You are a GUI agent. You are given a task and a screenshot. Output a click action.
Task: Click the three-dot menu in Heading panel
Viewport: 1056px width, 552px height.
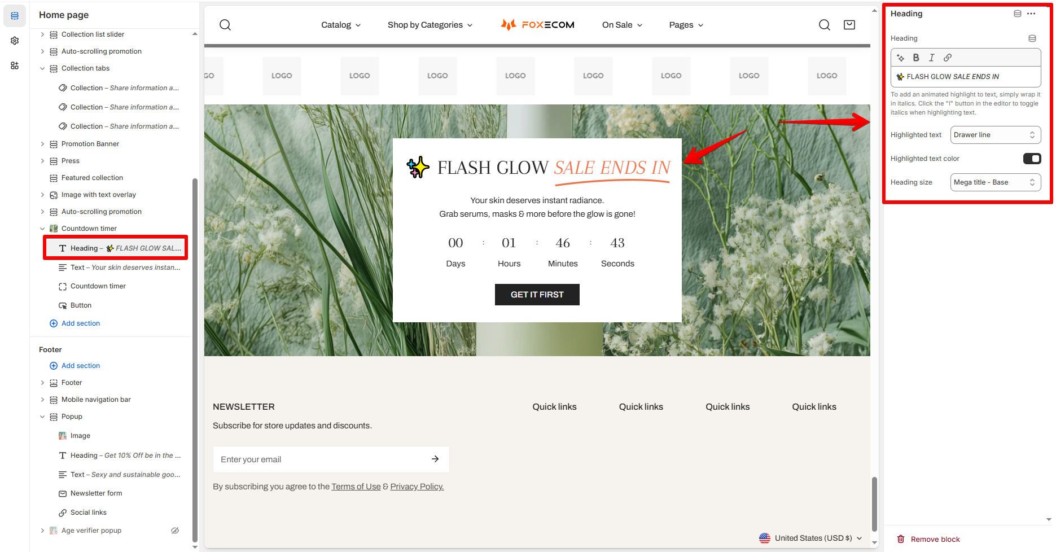[1031, 14]
